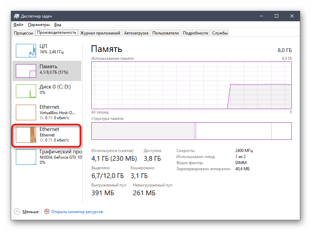
Task: Select the highlighted Ethernet adapter graph
Action: click(26, 134)
